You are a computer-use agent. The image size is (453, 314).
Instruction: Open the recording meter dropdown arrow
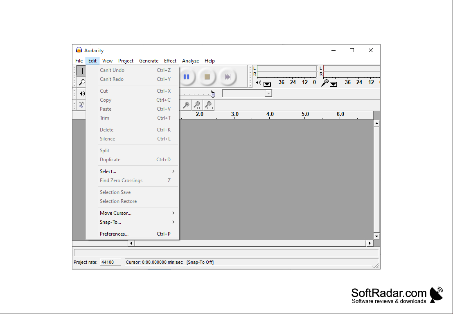334,84
